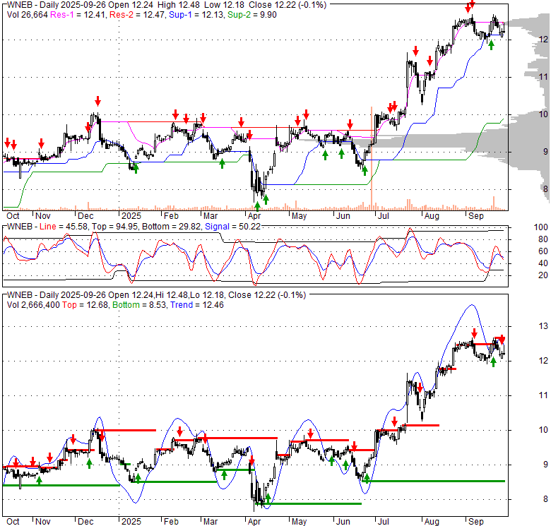Click 'Line = 45.58' in the oscillator header
The height and width of the screenshot is (526, 551).
tap(62, 227)
